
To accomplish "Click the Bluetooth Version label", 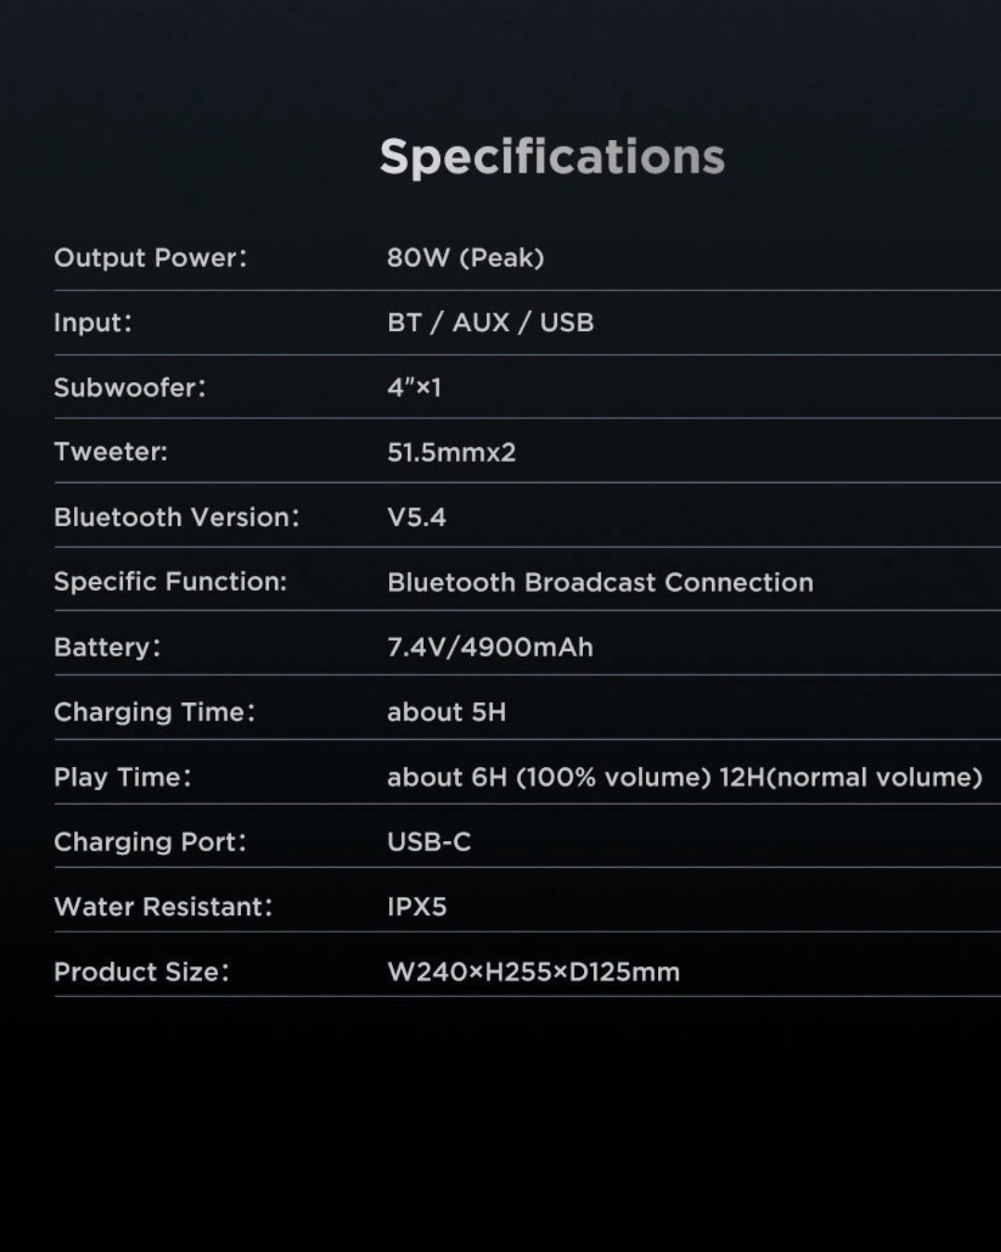I will pyautogui.click(x=176, y=517).
